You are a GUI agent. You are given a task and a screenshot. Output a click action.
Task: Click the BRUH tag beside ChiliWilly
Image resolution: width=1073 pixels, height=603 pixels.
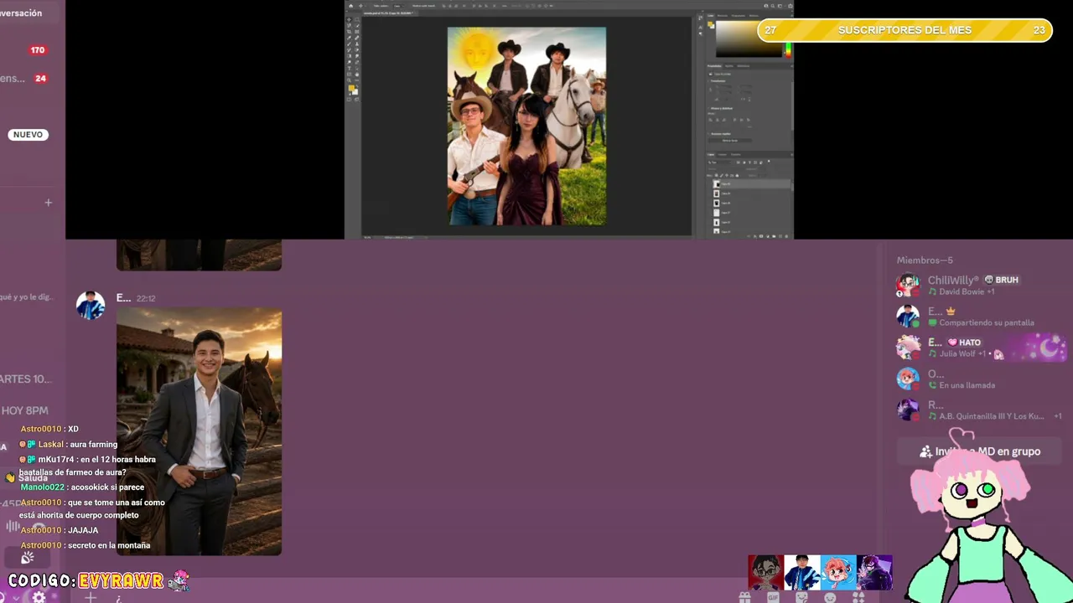1001,280
